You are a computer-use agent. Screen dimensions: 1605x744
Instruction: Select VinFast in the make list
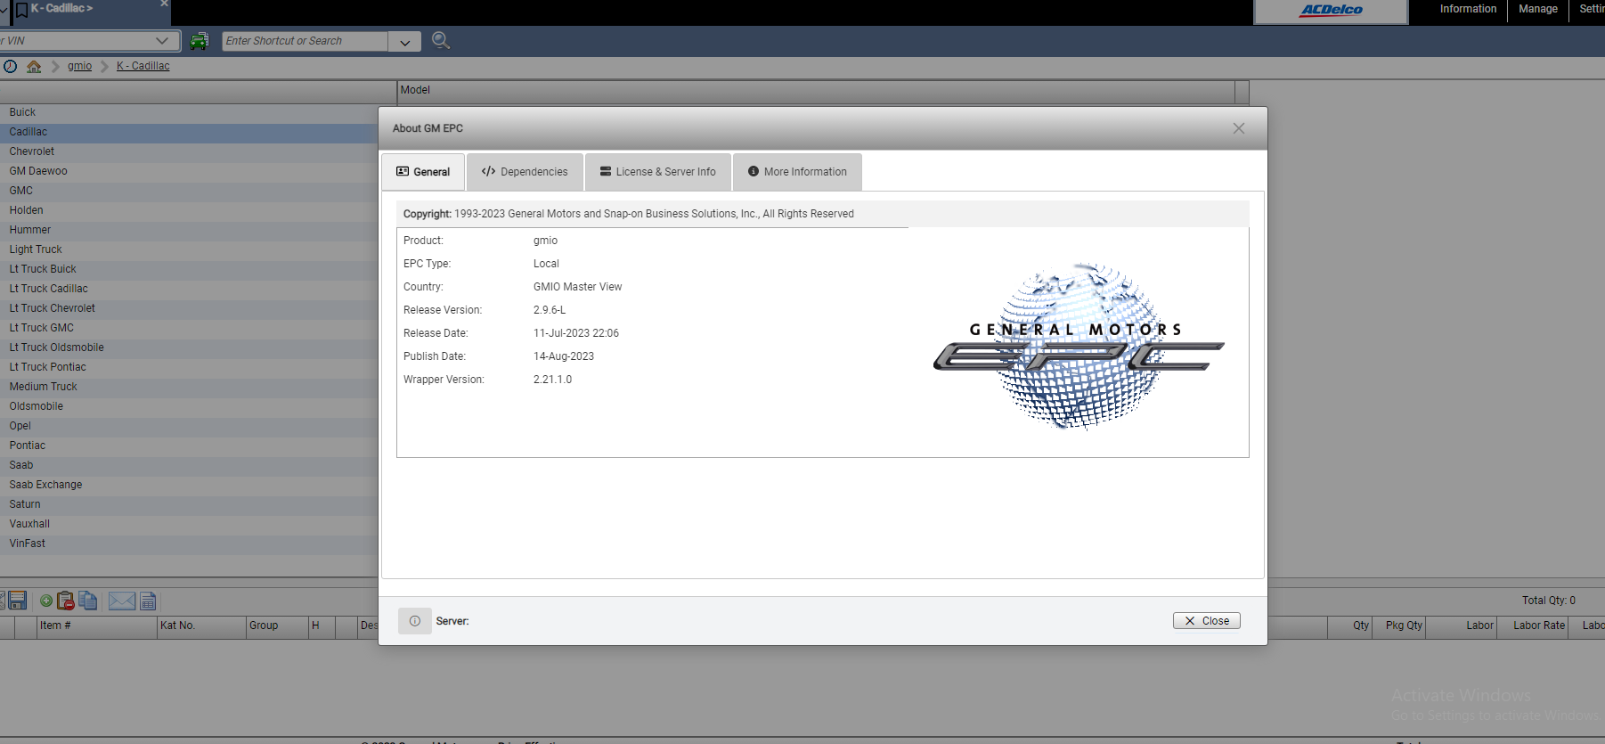click(189, 544)
